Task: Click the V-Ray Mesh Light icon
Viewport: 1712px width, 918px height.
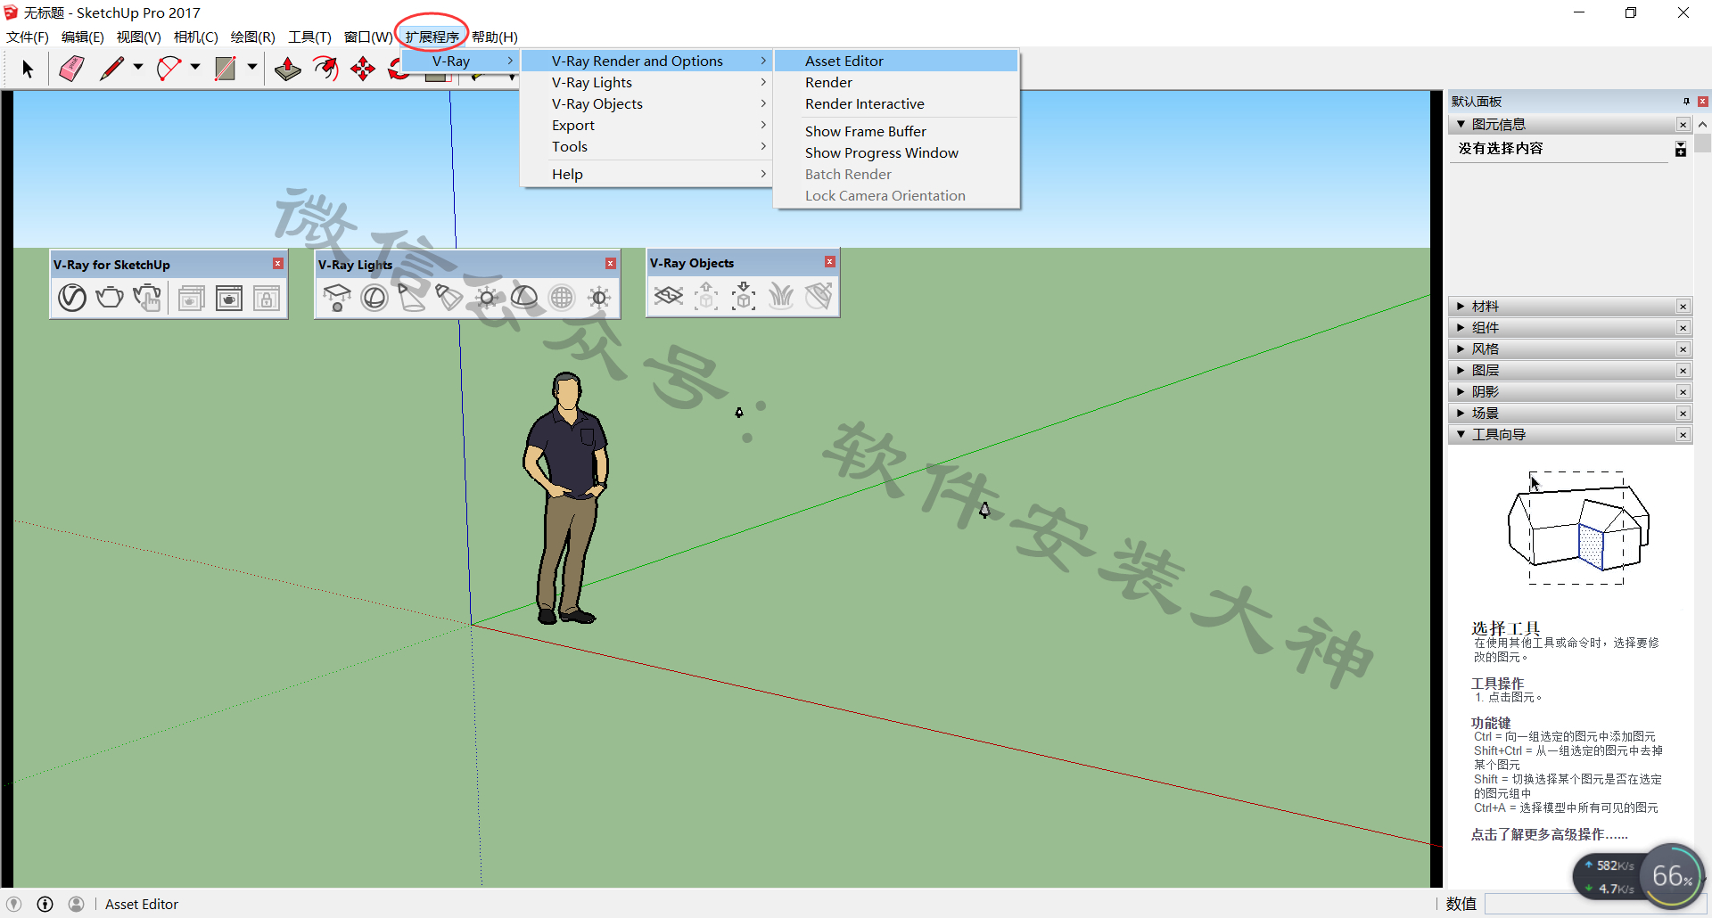Action: tap(562, 297)
